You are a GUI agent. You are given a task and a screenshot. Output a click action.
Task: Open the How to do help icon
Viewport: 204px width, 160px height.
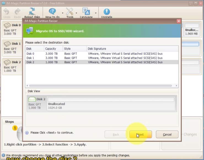coord(52,12)
